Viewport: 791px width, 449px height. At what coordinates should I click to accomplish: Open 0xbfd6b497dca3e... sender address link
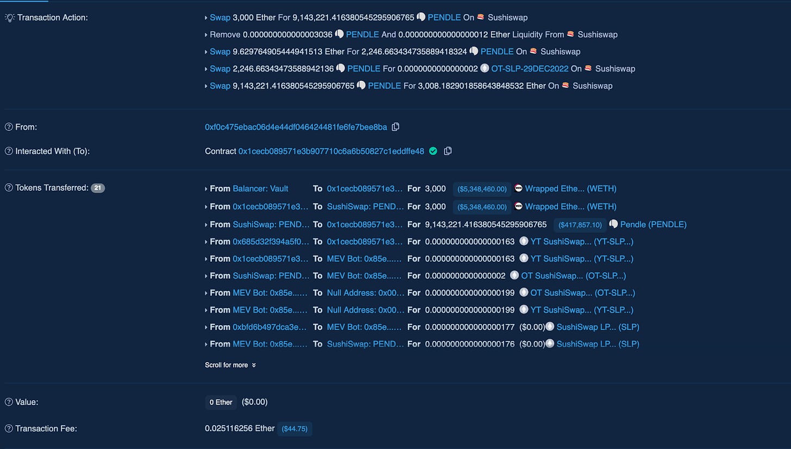[269, 327]
